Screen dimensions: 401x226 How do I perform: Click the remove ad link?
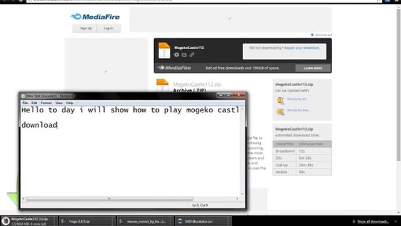323,35
